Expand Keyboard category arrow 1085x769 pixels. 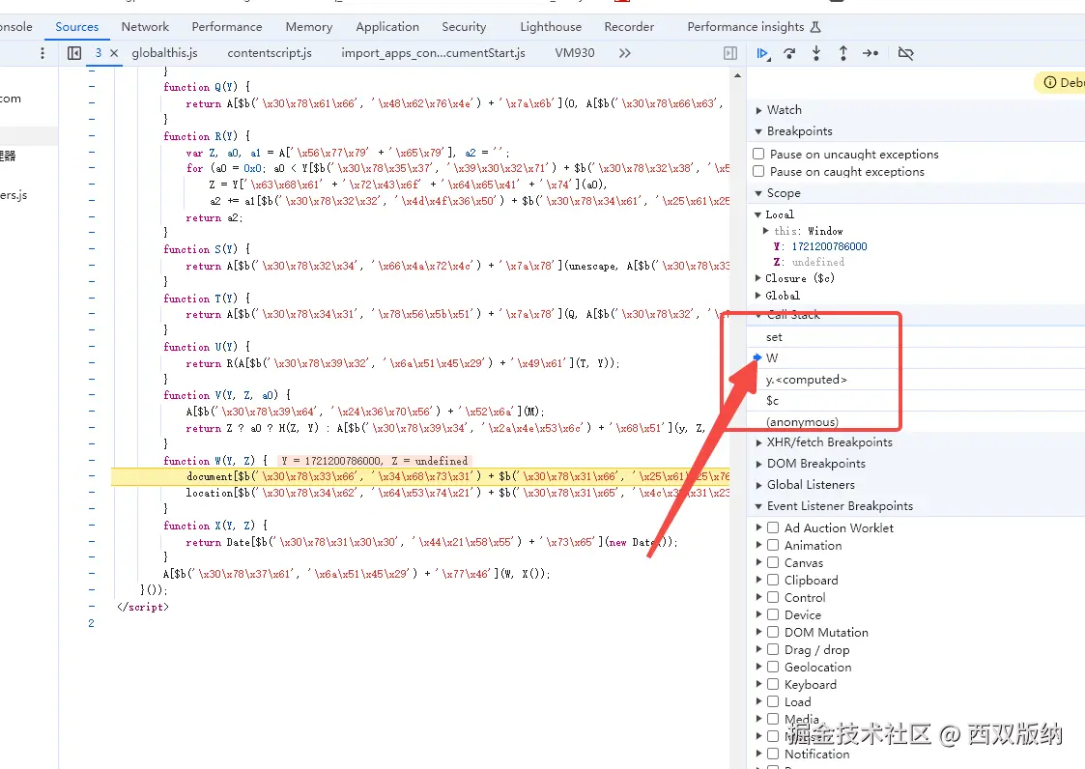click(x=759, y=684)
